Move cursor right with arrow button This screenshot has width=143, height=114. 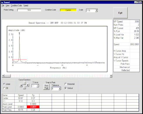pos(28,85)
